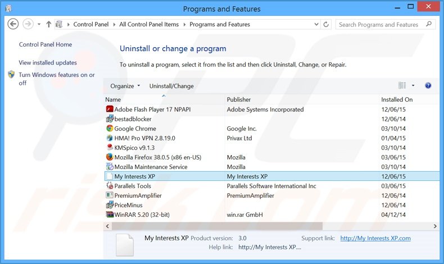Expand the arrow after All Control Panel Items
Viewport: 444px width, 264px height.
click(x=184, y=25)
